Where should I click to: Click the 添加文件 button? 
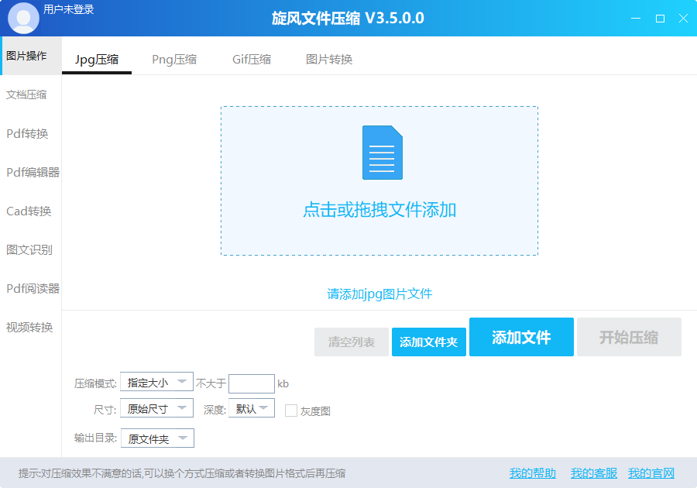[x=521, y=337]
